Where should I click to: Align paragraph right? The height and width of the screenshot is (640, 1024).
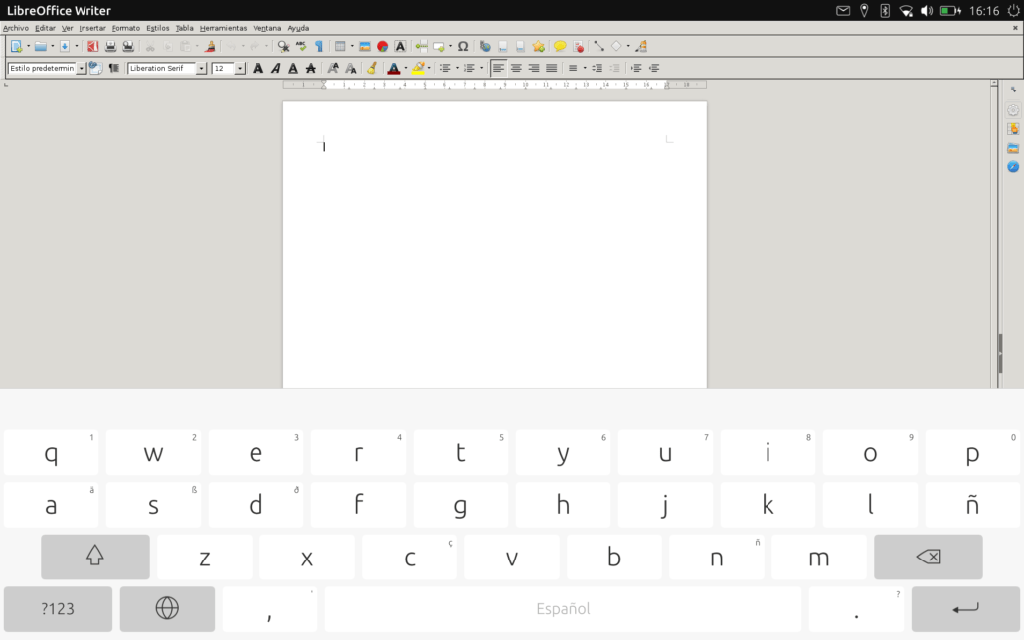534,68
